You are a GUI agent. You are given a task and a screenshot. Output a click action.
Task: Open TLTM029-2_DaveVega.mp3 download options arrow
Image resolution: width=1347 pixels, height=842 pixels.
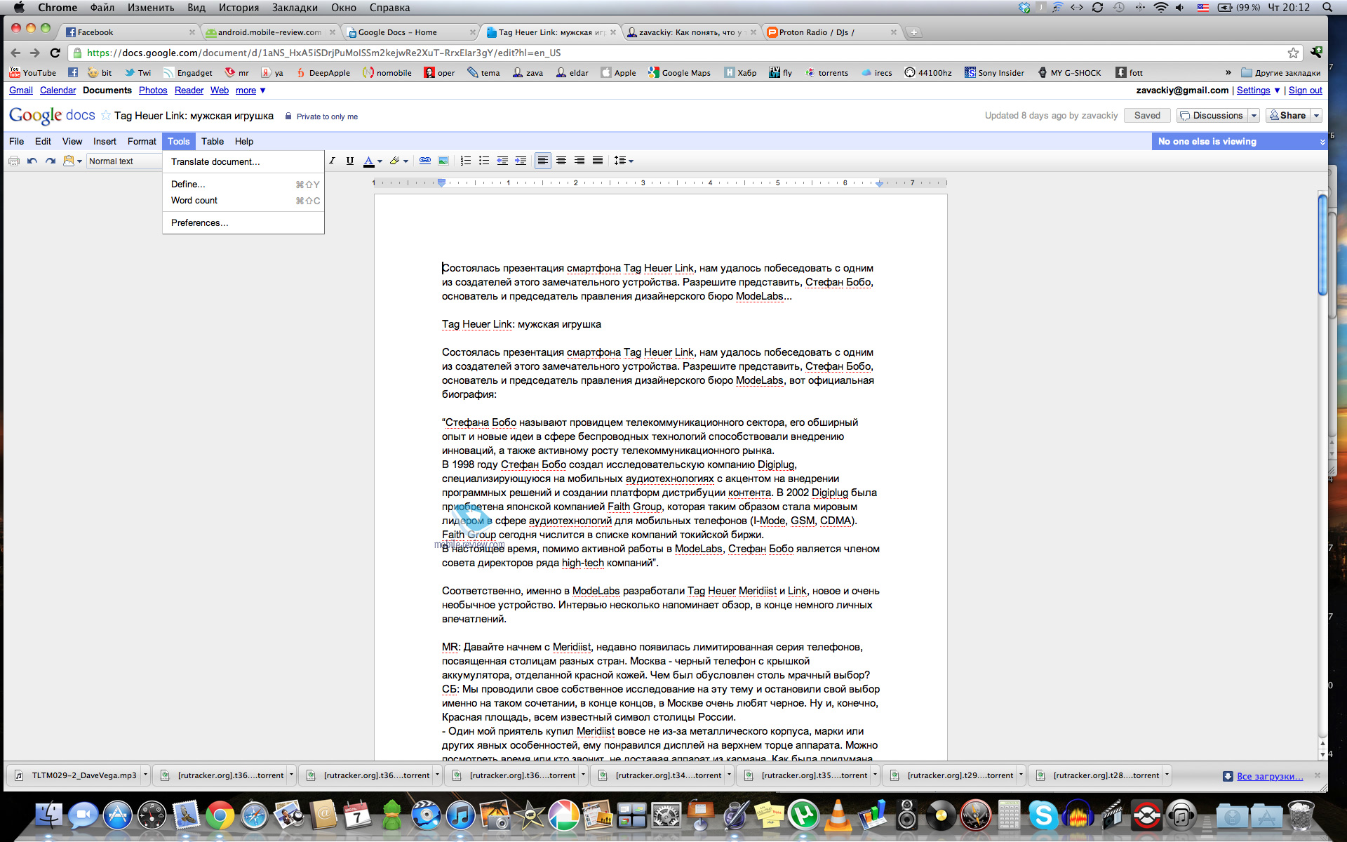point(145,775)
